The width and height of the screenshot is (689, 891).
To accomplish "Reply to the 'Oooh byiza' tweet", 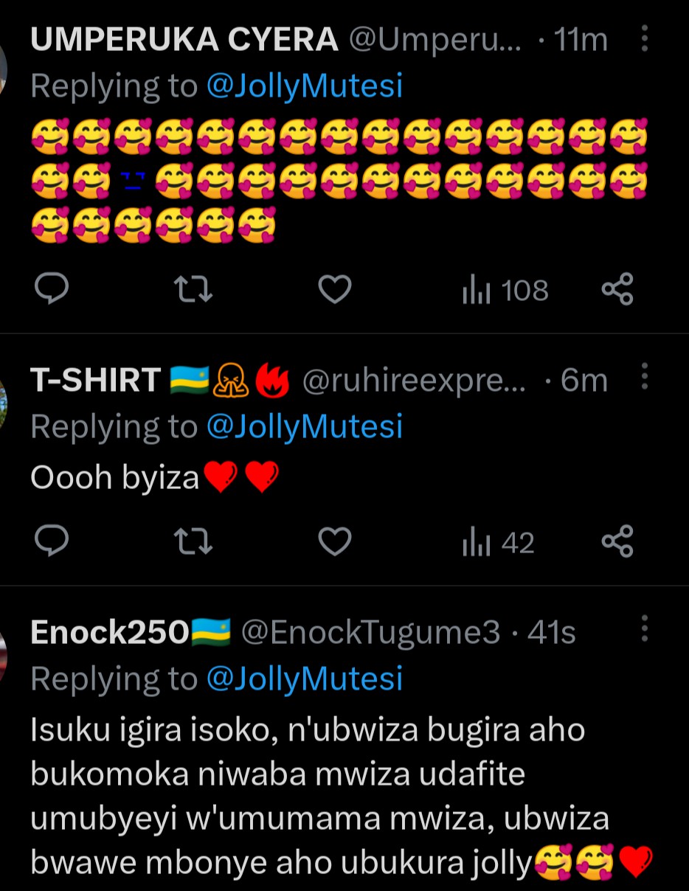I will tap(52, 543).
